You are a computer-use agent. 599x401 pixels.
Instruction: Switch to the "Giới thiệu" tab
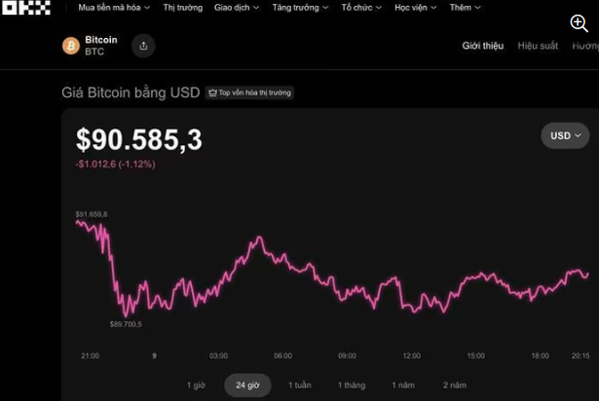tap(482, 46)
